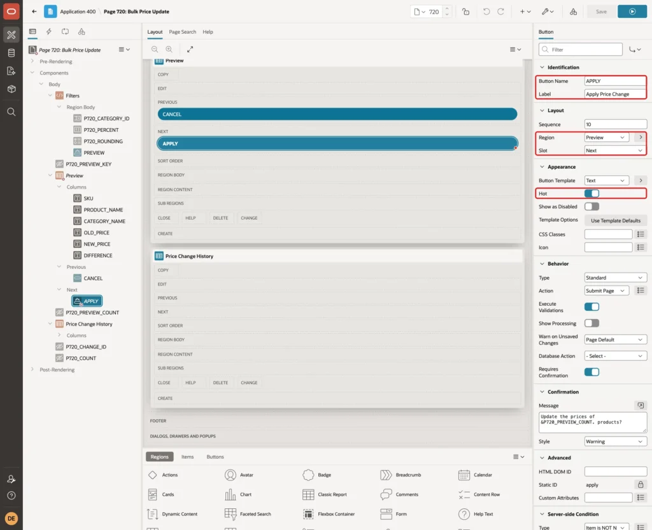Switch gallery to the Buttons tab
The width and height of the screenshot is (652, 530).
coord(215,457)
